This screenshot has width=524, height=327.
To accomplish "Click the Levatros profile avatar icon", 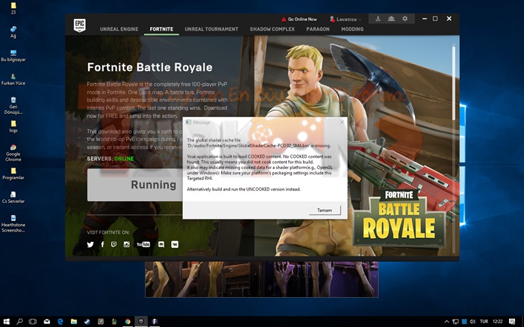I will (332, 19).
